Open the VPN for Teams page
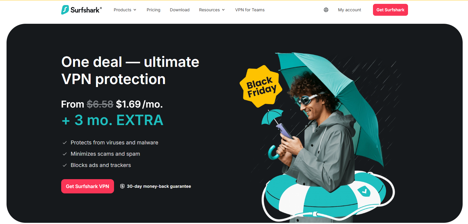468x224 pixels. pyautogui.click(x=250, y=10)
